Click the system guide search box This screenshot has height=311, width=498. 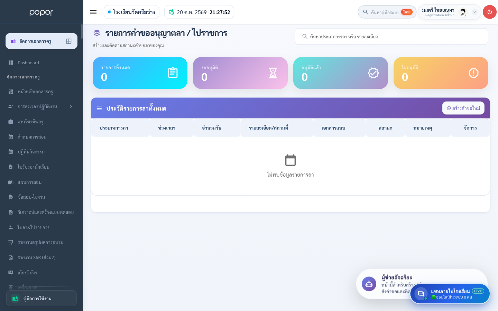387,12
